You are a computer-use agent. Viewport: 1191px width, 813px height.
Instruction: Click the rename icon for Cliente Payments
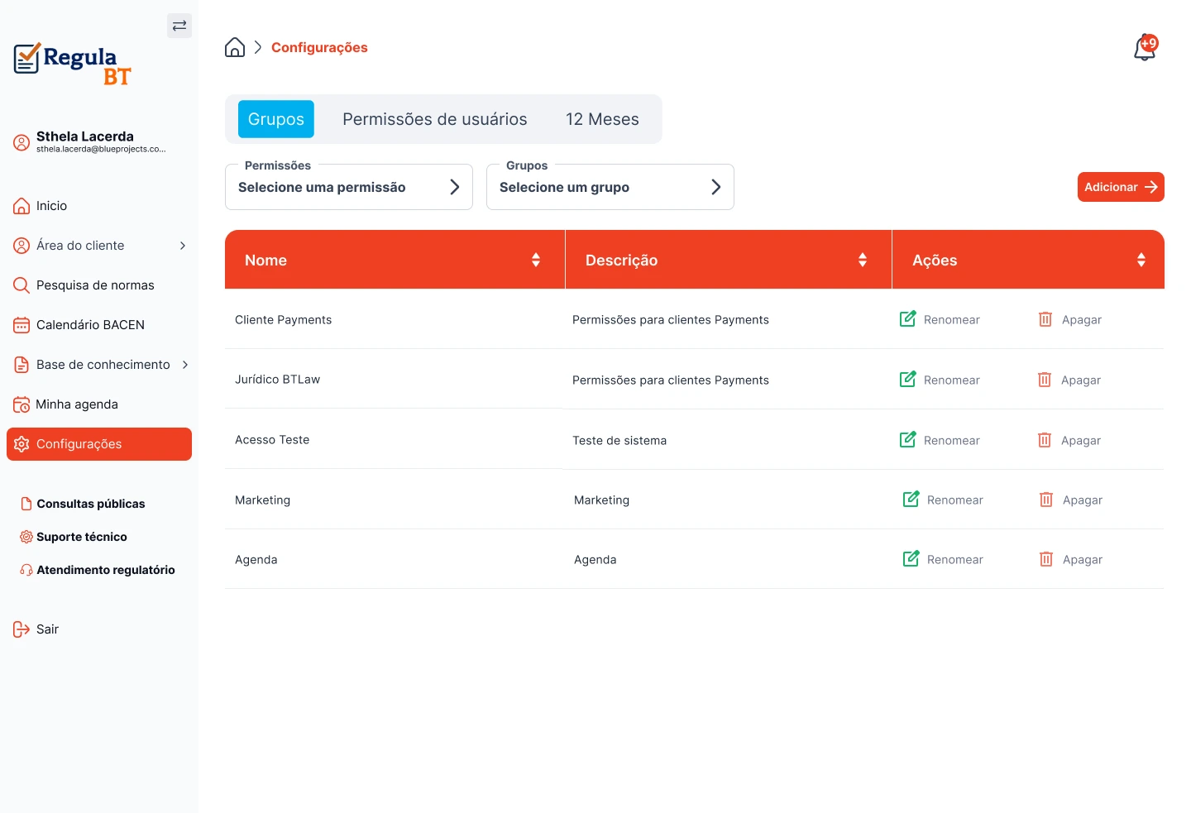(907, 319)
